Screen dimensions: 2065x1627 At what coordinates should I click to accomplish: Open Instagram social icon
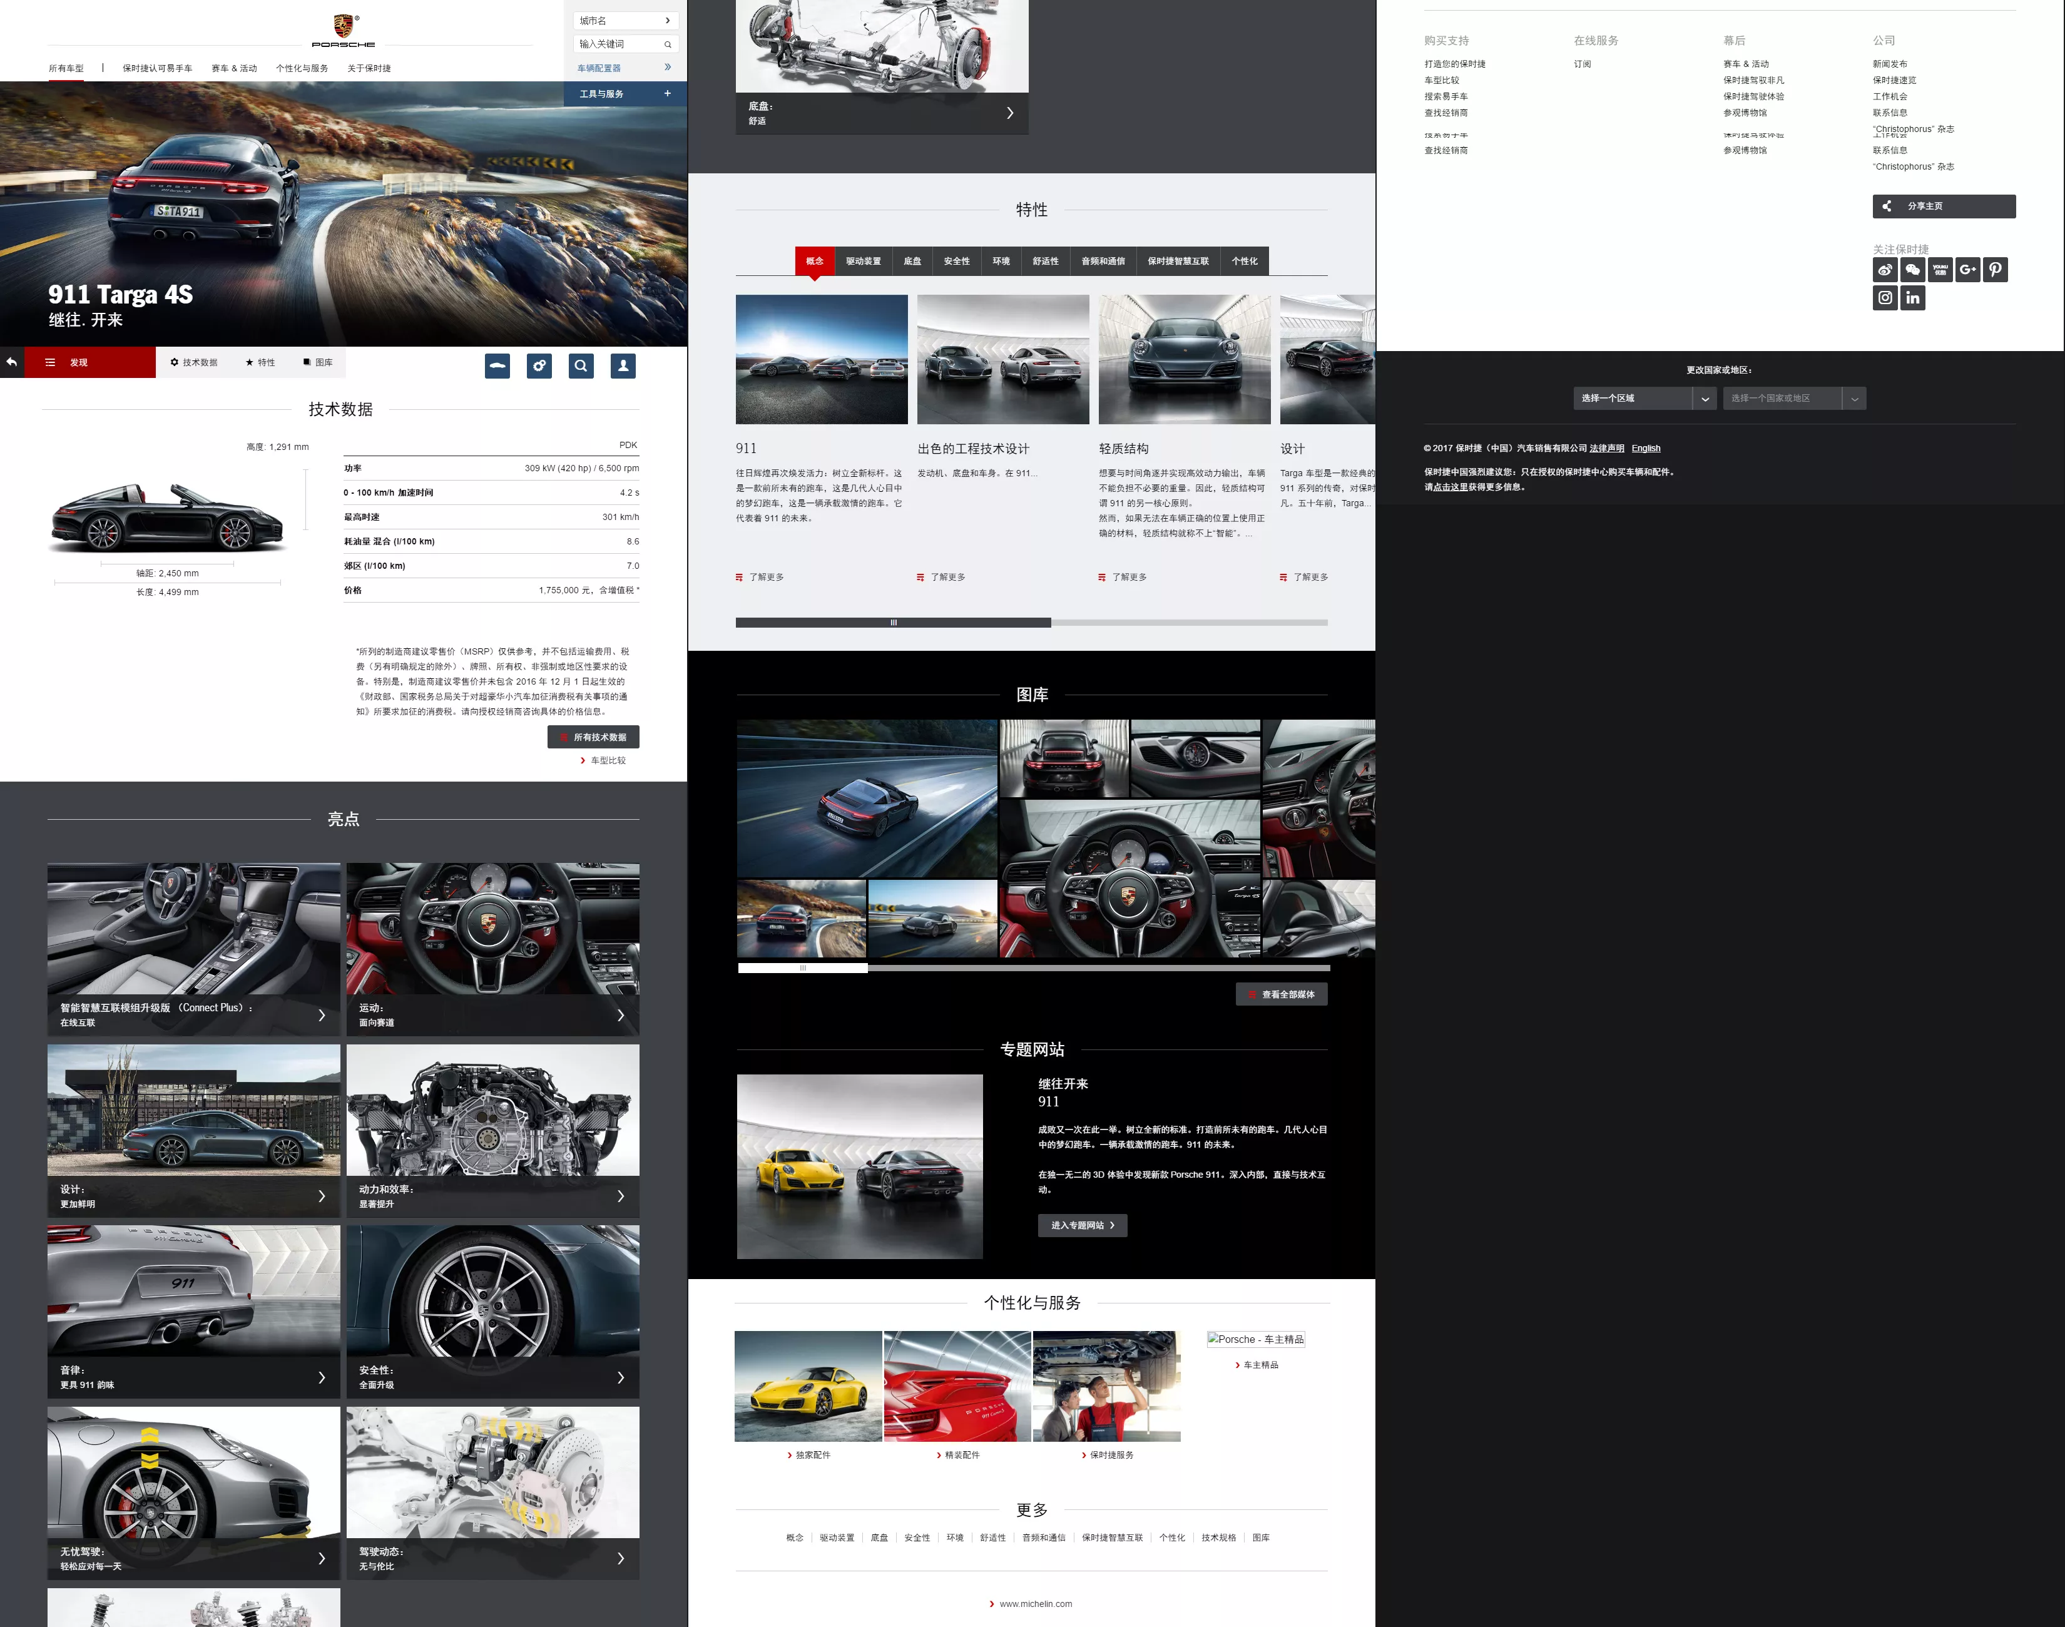point(1885,297)
